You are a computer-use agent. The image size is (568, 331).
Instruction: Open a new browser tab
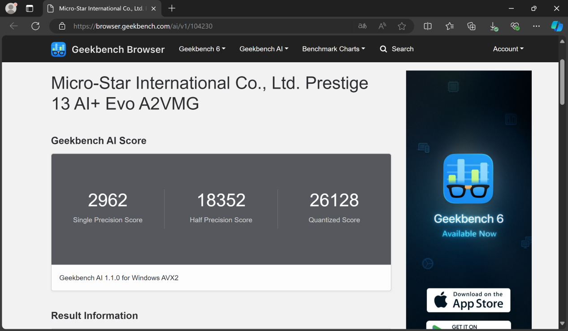172,9
